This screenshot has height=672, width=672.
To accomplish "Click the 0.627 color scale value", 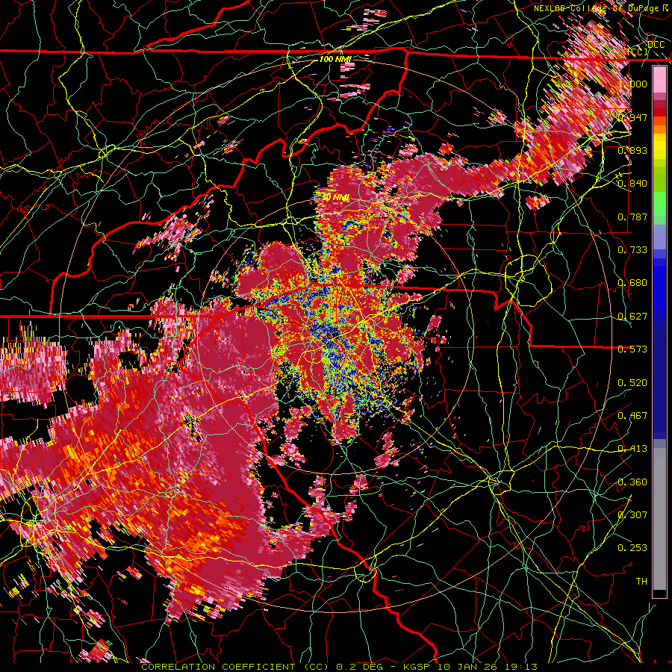I will pos(632,317).
